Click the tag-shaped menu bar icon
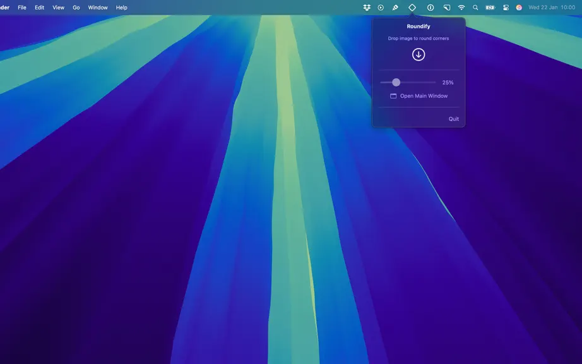Viewport: 582px width, 364px height. pos(447,8)
